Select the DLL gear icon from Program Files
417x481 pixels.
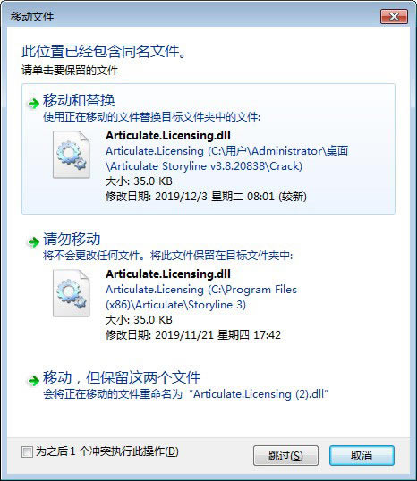click(x=72, y=293)
